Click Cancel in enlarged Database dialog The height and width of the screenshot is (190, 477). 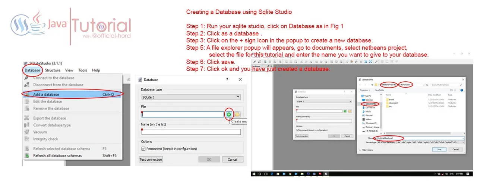coord(233,160)
